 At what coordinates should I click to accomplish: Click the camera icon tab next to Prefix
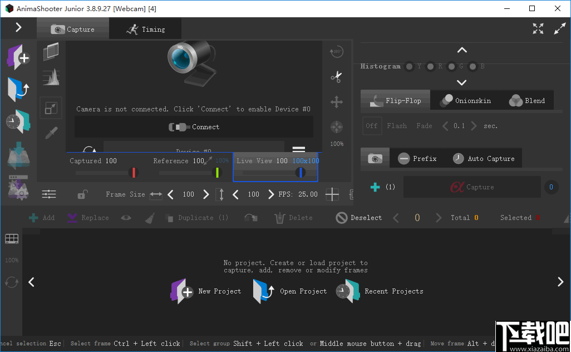pyautogui.click(x=375, y=159)
